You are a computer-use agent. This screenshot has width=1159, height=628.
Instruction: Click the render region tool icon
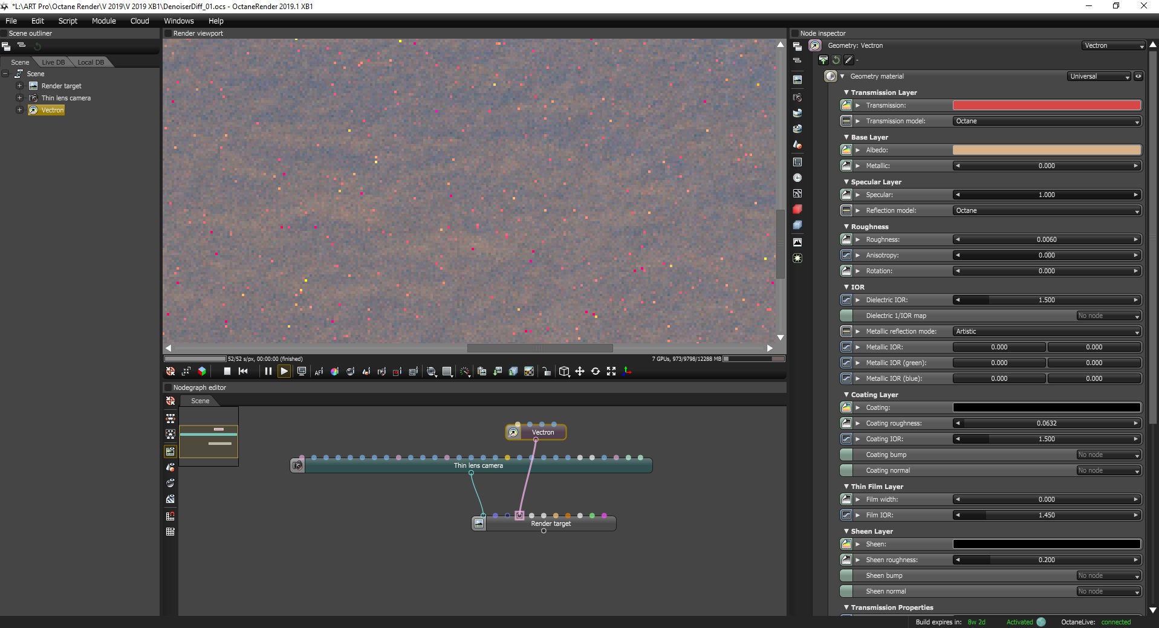pyautogui.click(x=397, y=372)
